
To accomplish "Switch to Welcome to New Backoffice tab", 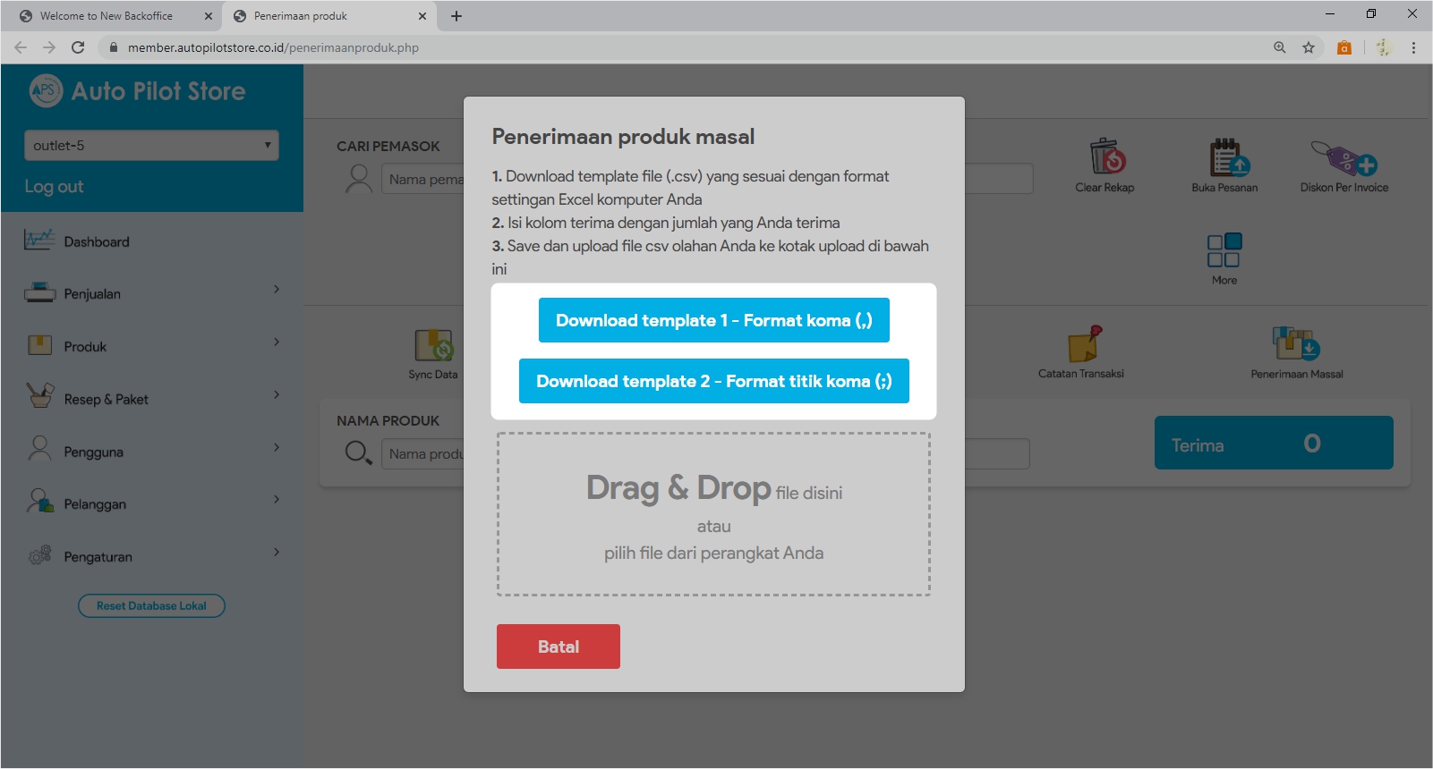I will [107, 16].
